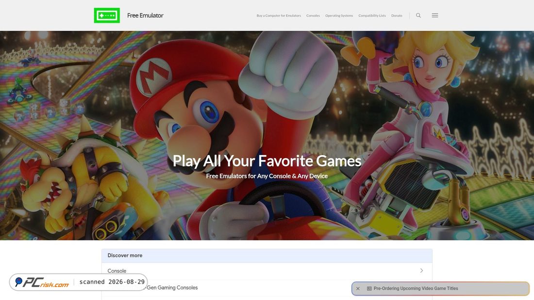This screenshot has height=300, width=534.
Task: Click the Play All Your Favorite Games heading
Action: [x=267, y=161]
